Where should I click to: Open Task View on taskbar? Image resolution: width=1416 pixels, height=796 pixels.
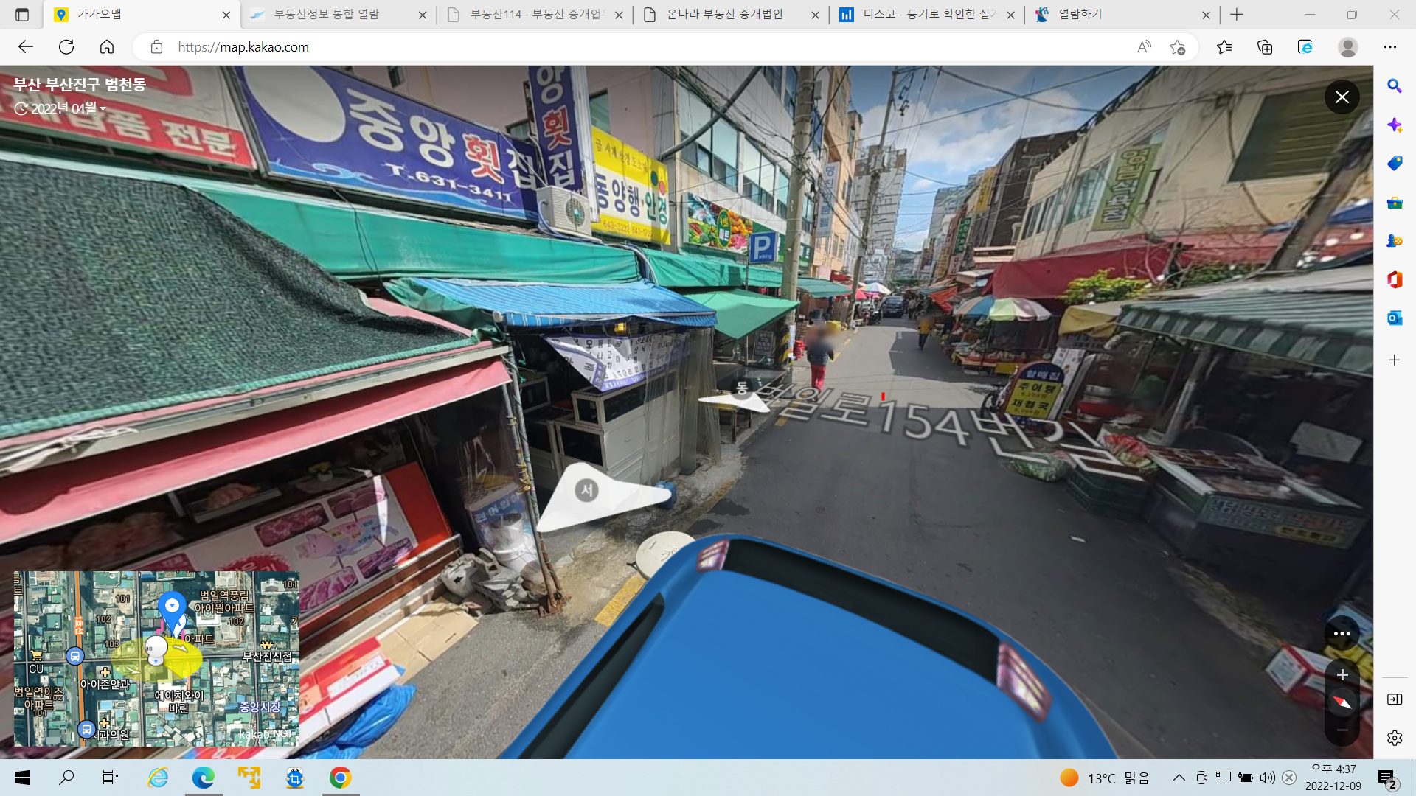(111, 778)
